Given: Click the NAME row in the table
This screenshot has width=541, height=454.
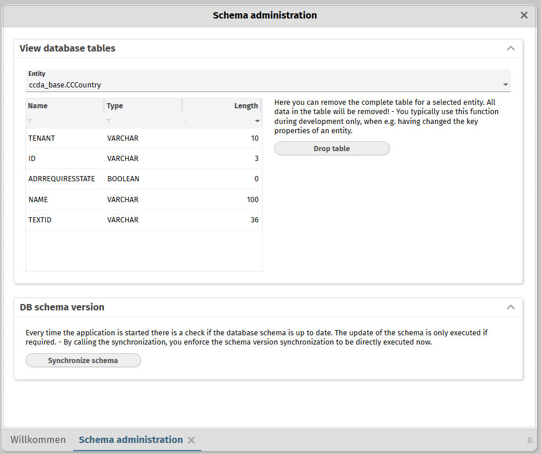Looking at the screenshot, I should click(144, 200).
